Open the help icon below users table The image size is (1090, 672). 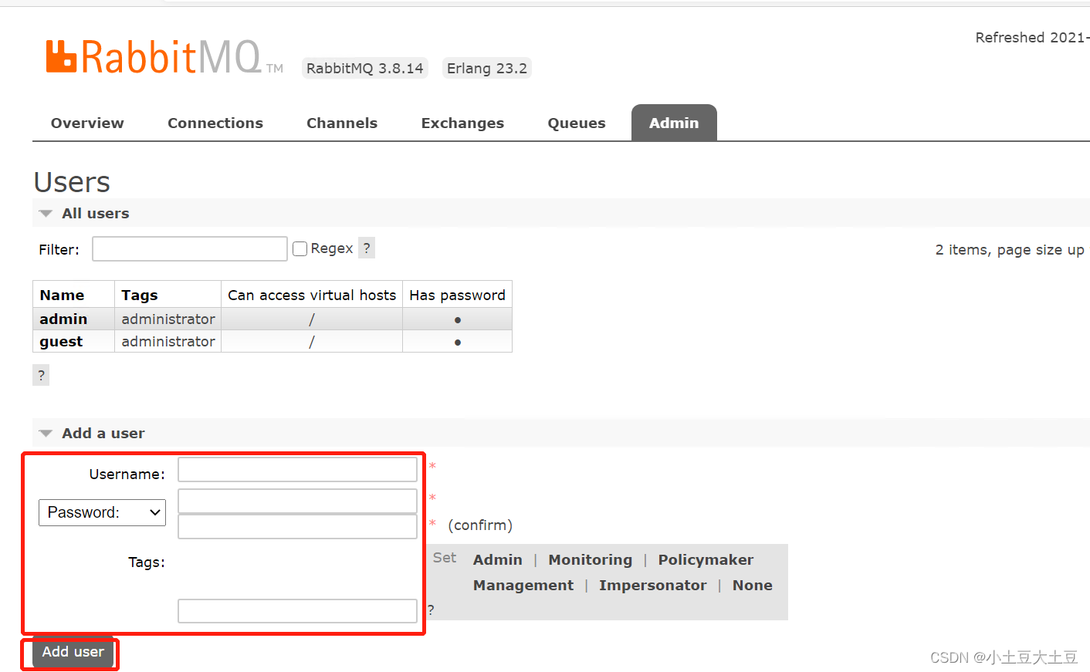click(41, 376)
